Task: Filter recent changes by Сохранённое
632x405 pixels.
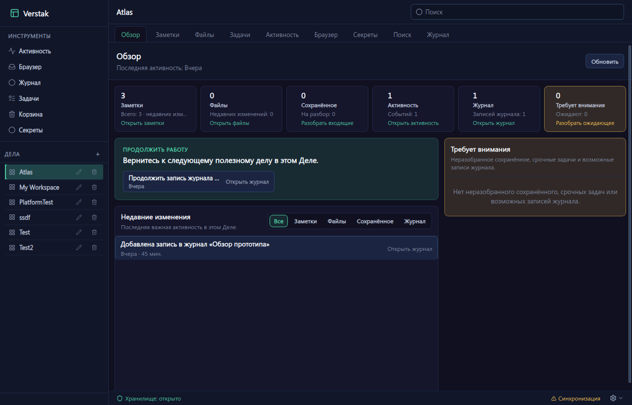Action: (375, 221)
